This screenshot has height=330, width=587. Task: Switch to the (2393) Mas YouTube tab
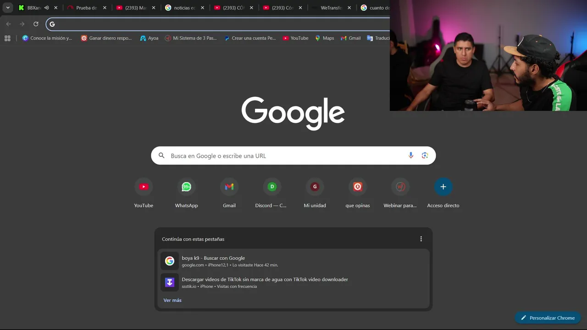pos(136,8)
